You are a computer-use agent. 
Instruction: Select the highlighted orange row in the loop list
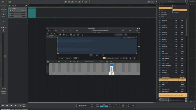pos(172,79)
